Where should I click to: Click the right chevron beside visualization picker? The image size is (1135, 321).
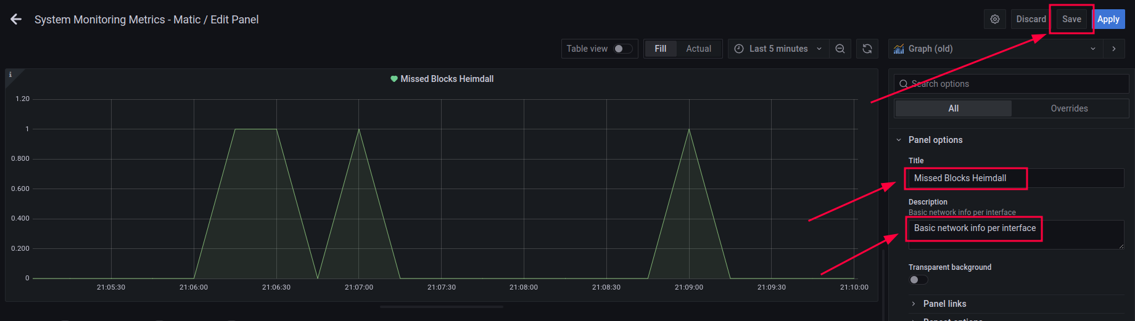pyautogui.click(x=1113, y=49)
